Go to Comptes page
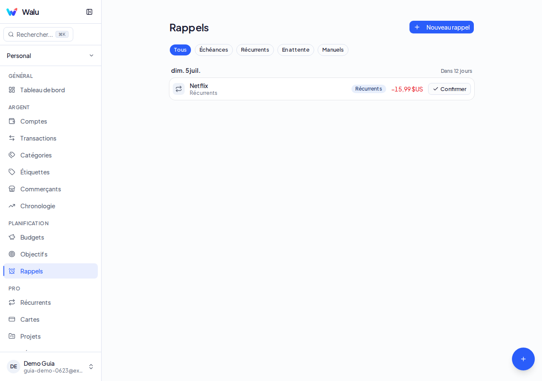542x381 pixels. pyautogui.click(x=50, y=121)
